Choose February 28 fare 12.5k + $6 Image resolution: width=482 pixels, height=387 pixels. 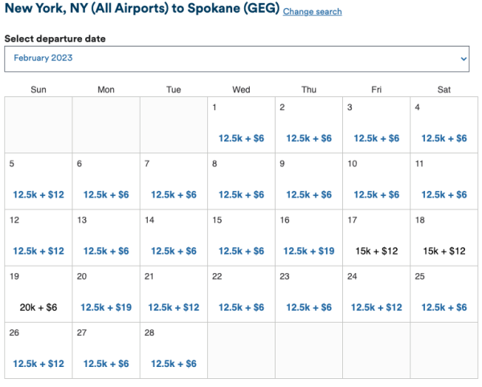pos(174,363)
